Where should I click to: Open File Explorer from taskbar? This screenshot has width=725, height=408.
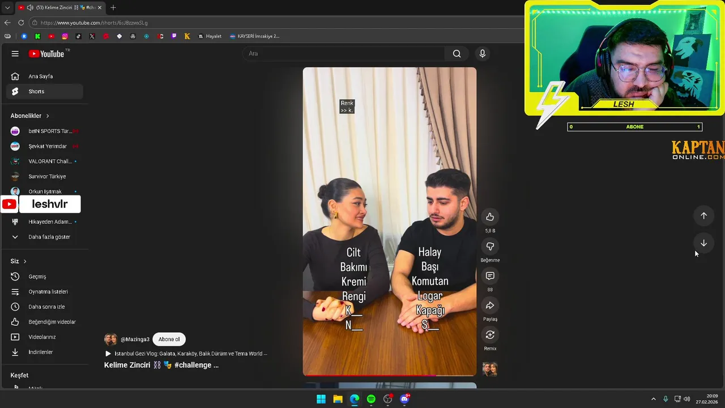pyautogui.click(x=338, y=399)
